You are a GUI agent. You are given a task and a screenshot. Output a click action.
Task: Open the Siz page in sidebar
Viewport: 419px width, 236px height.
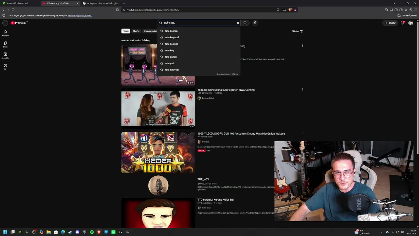point(5,67)
